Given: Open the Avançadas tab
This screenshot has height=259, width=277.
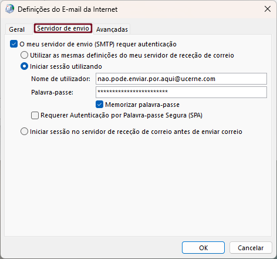Looking at the screenshot, I should coord(112,29).
